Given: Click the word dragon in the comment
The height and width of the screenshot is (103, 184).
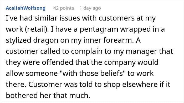Looking at the screenshot, I should coord(46,40).
